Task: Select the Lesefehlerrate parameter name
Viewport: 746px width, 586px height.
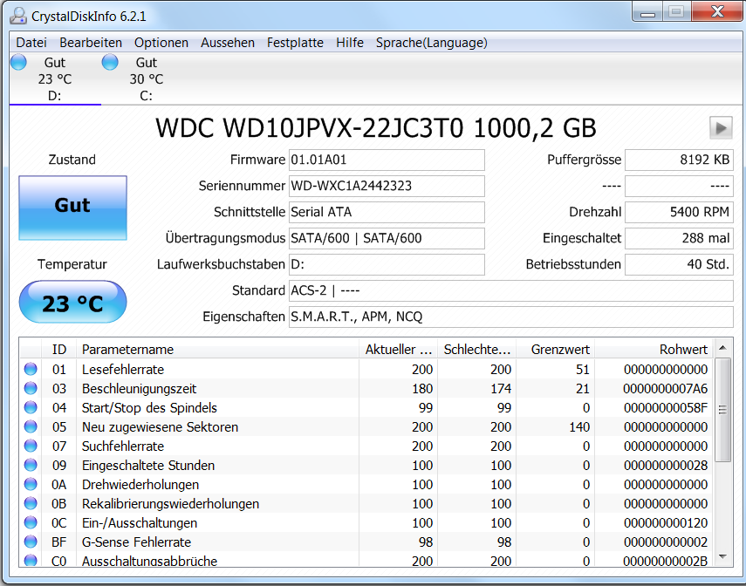Action: [x=123, y=370]
